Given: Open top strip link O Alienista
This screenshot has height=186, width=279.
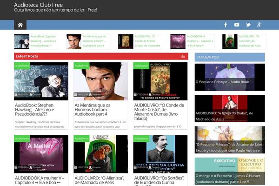Looking at the screenshot, I should [x=250, y=41].
